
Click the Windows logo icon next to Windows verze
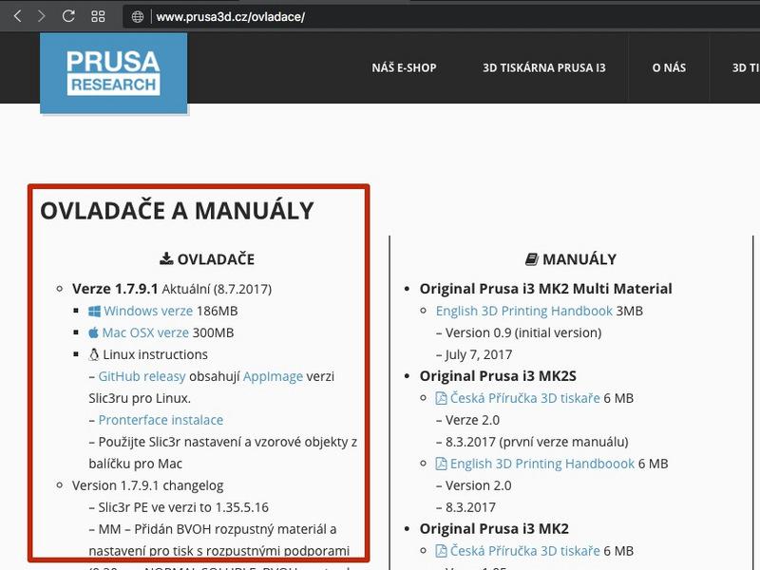click(94, 312)
